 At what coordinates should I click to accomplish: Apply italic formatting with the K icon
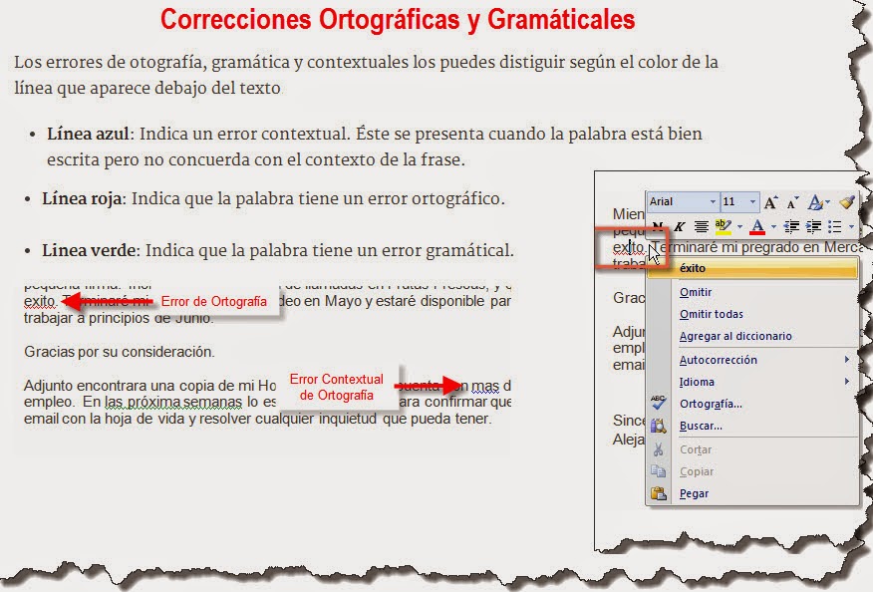coord(680,225)
